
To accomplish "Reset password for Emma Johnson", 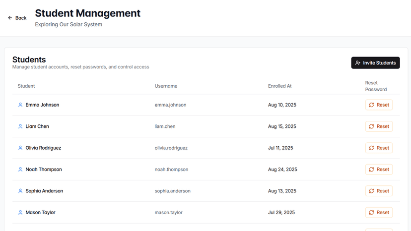I will tap(379, 105).
